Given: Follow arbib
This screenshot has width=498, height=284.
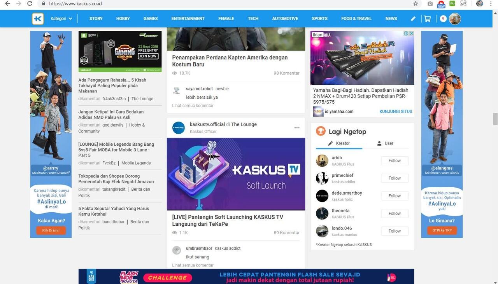Looking at the screenshot, I should coord(395,160).
